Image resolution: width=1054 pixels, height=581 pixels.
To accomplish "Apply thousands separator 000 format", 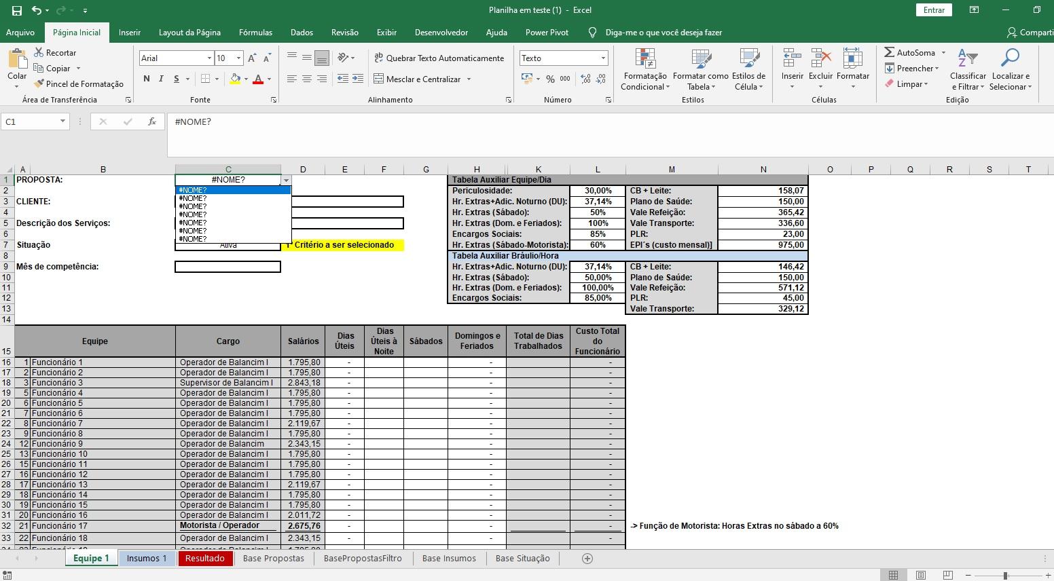I will [x=565, y=79].
